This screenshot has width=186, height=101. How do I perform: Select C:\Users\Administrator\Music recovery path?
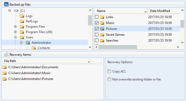pyautogui.click(x=30, y=73)
